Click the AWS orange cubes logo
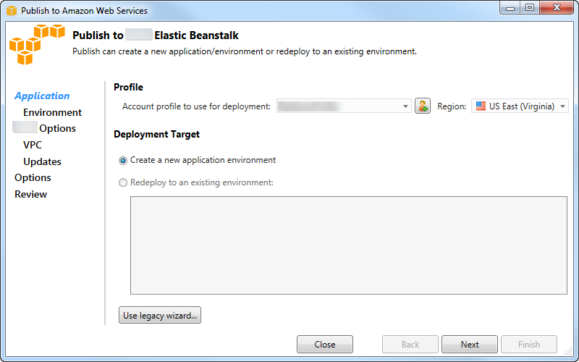The image size is (579, 362). click(x=36, y=44)
